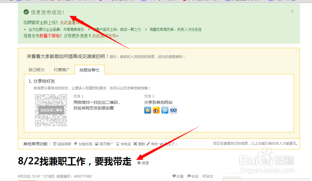Favorite the post via 收藏 heart
Image resolution: width=312 pixels, height=181 pixels.
(174, 176)
